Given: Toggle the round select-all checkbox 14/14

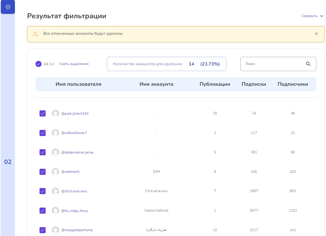Looking at the screenshot, I should [39, 64].
